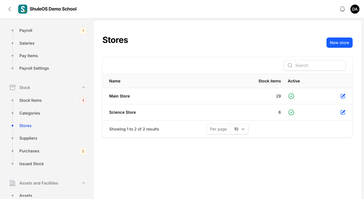Click the Stock box icon in sidebar

coord(13,88)
